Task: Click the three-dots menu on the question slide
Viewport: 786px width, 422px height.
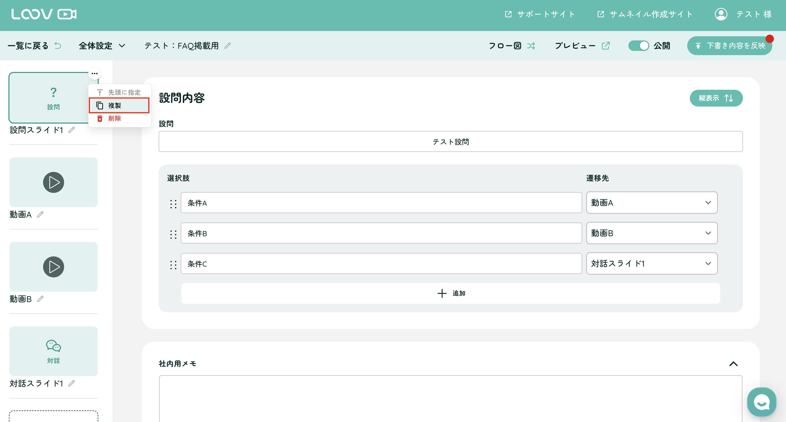Action: [95, 73]
